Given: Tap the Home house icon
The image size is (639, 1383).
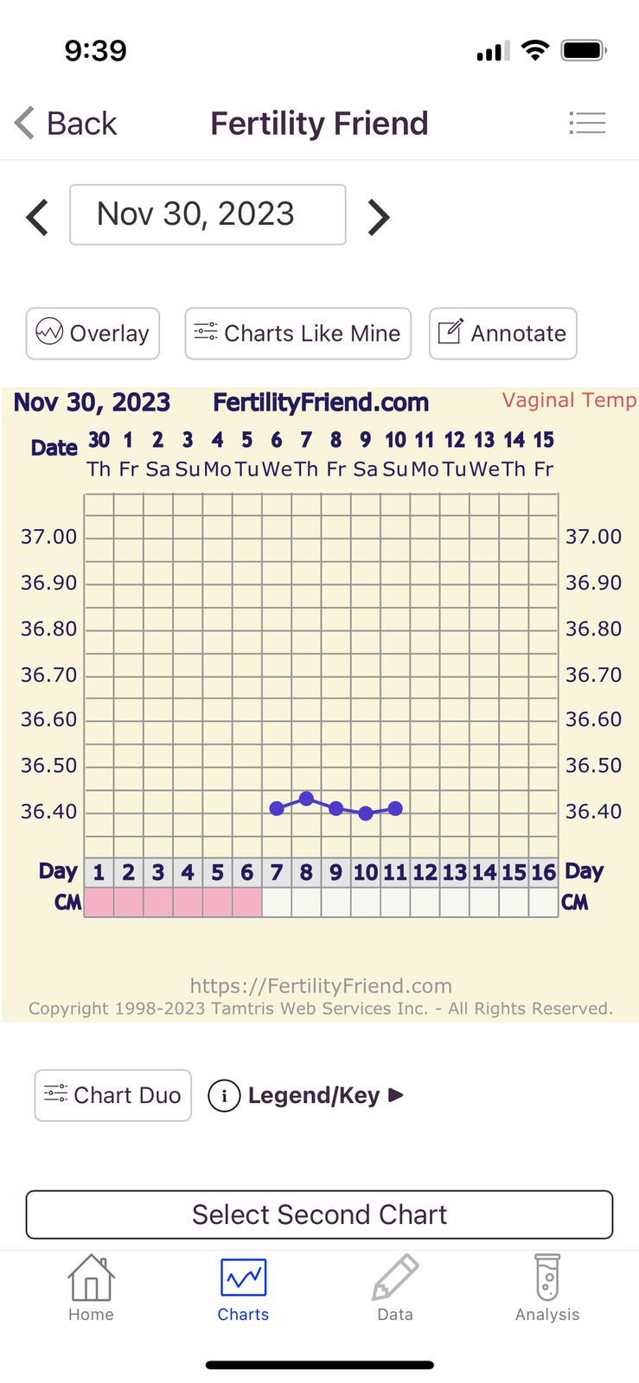Looking at the screenshot, I should (x=91, y=1278).
